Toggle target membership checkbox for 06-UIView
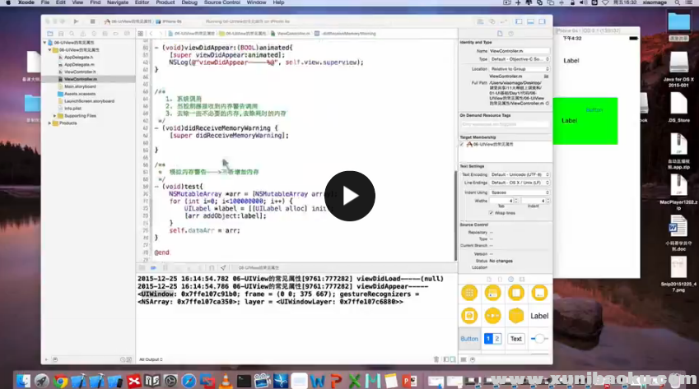Screen dimensions: 699x389 [462, 144]
